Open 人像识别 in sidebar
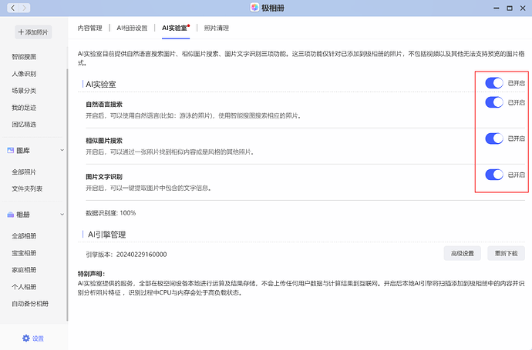 (24, 74)
